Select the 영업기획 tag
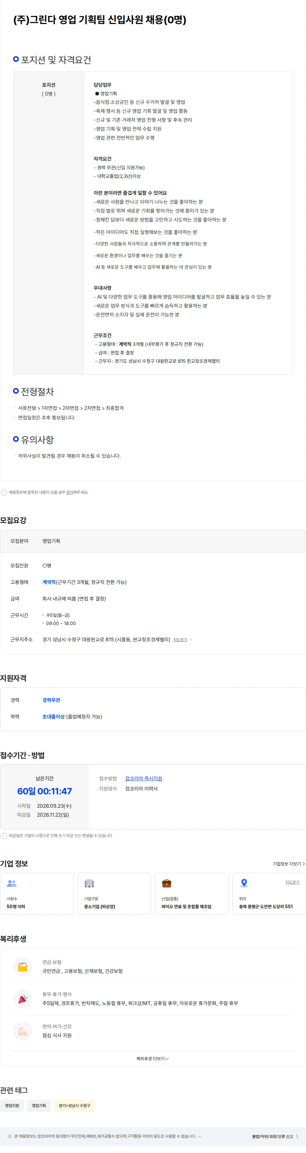 tap(39, 1106)
